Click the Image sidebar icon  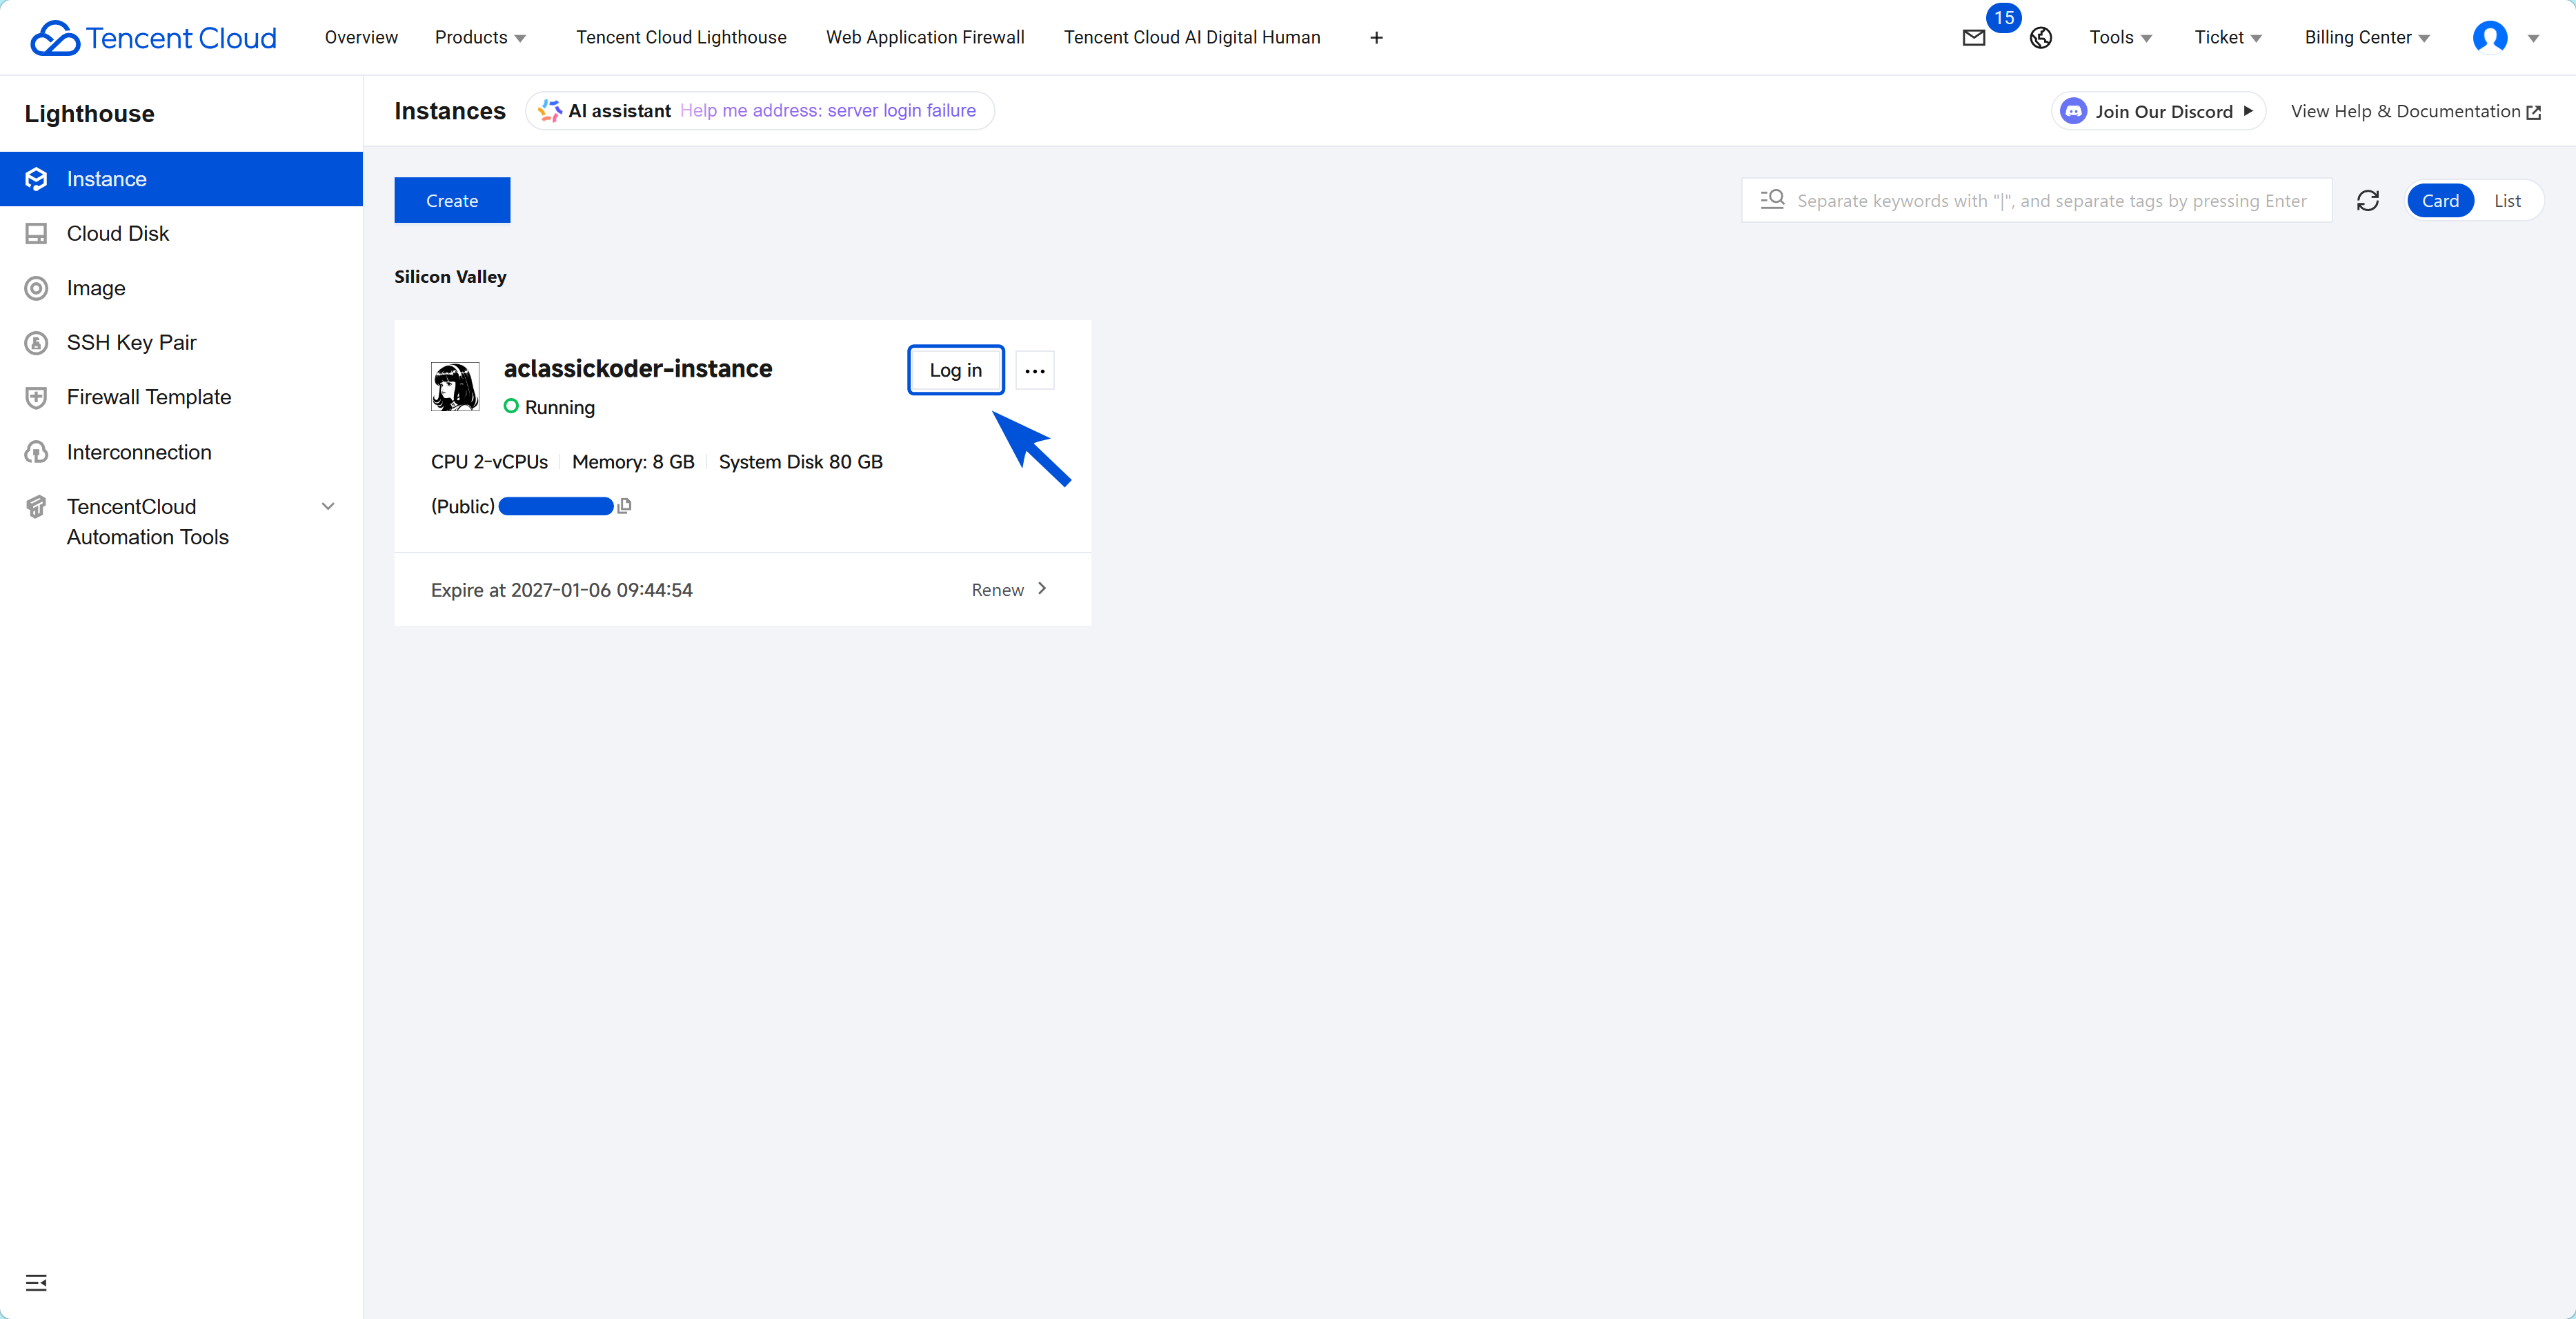(x=36, y=289)
